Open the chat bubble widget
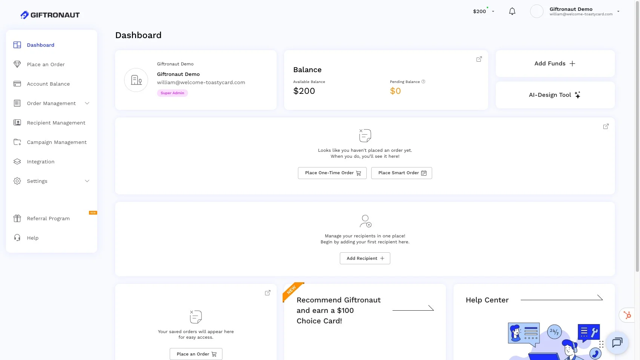This screenshot has height=360, width=640. coord(617,342)
